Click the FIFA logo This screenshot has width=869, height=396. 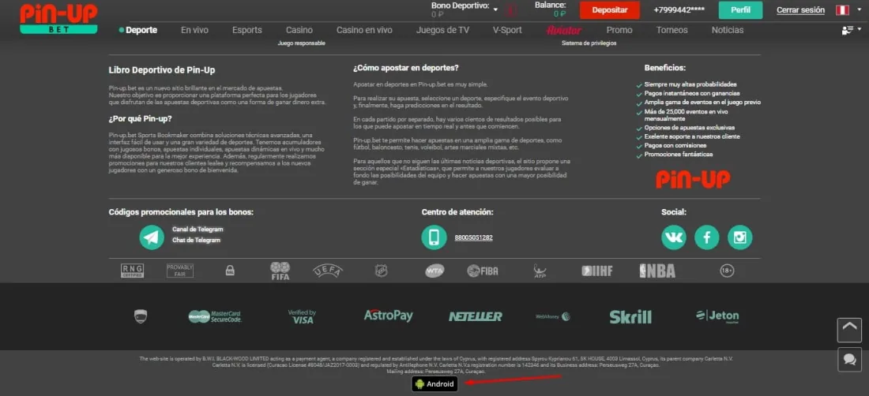tap(280, 271)
